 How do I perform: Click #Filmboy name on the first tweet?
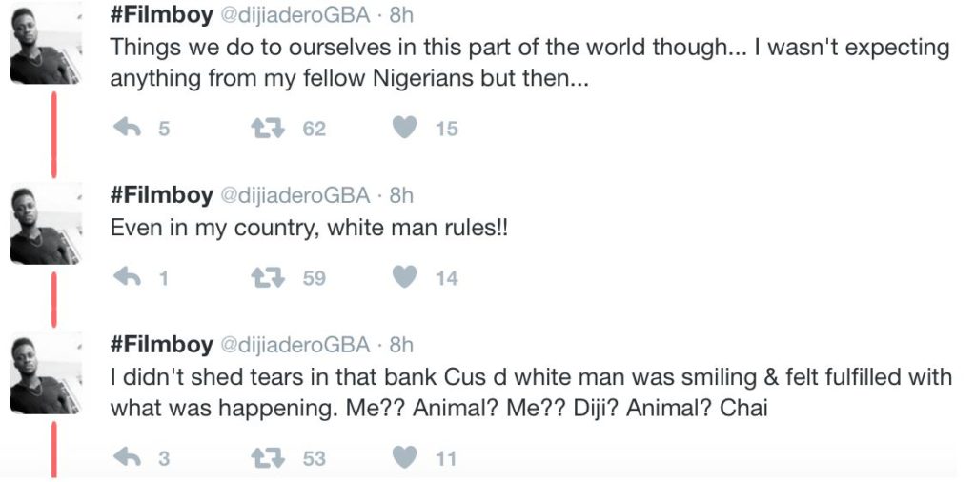(x=161, y=15)
